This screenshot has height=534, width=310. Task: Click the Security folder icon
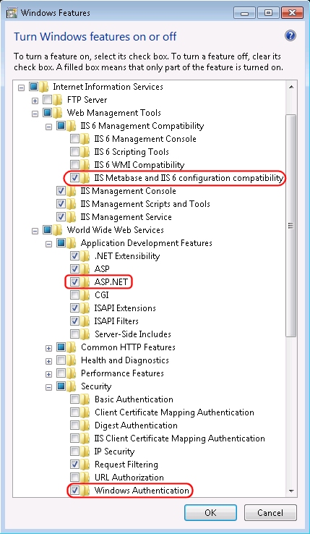click(x=72, y=386)
